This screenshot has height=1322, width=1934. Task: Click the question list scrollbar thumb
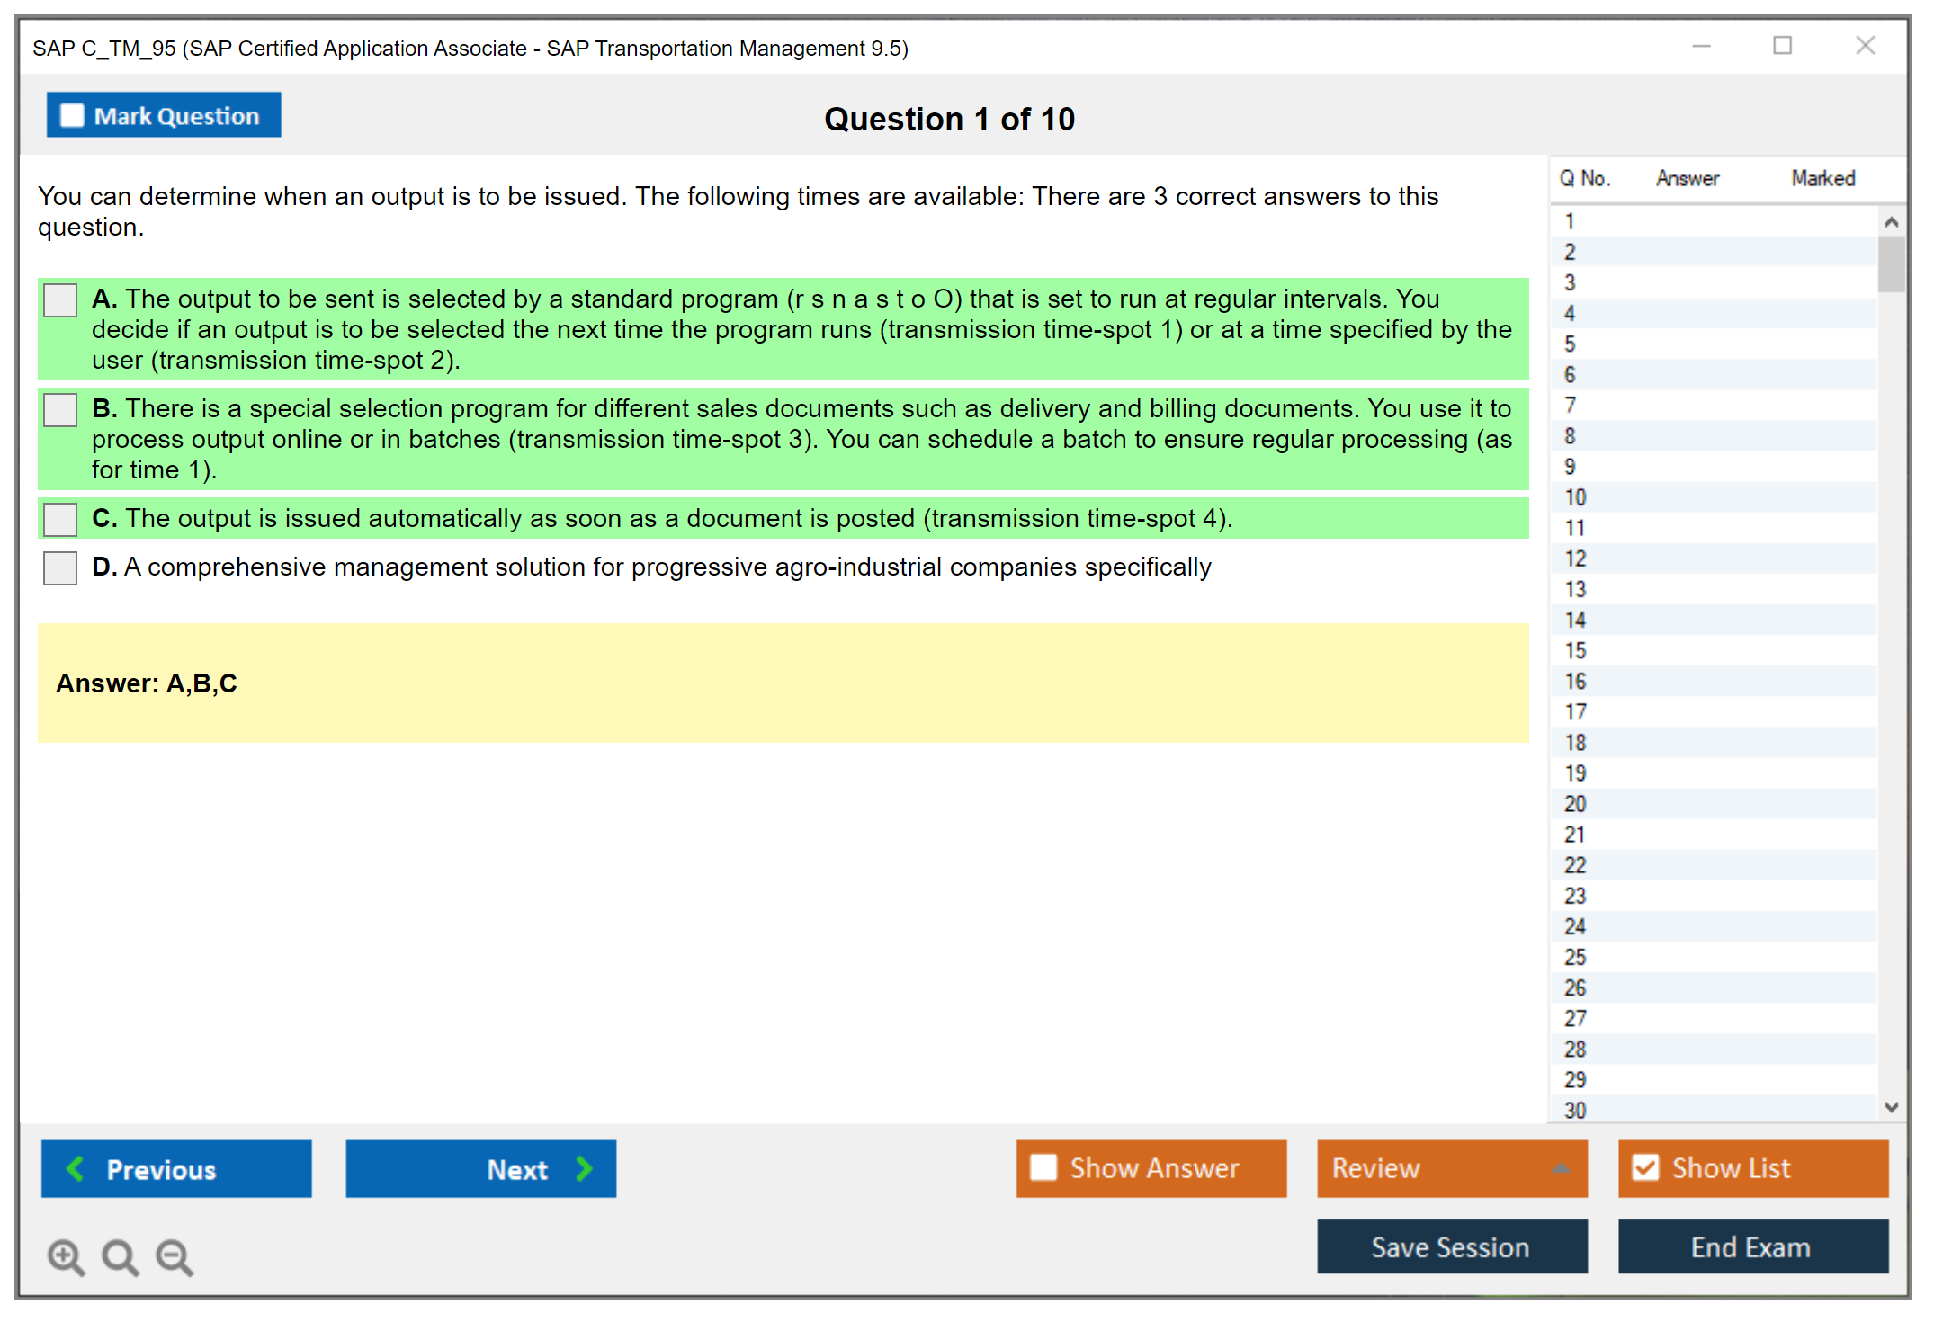tap(1891, 264)
